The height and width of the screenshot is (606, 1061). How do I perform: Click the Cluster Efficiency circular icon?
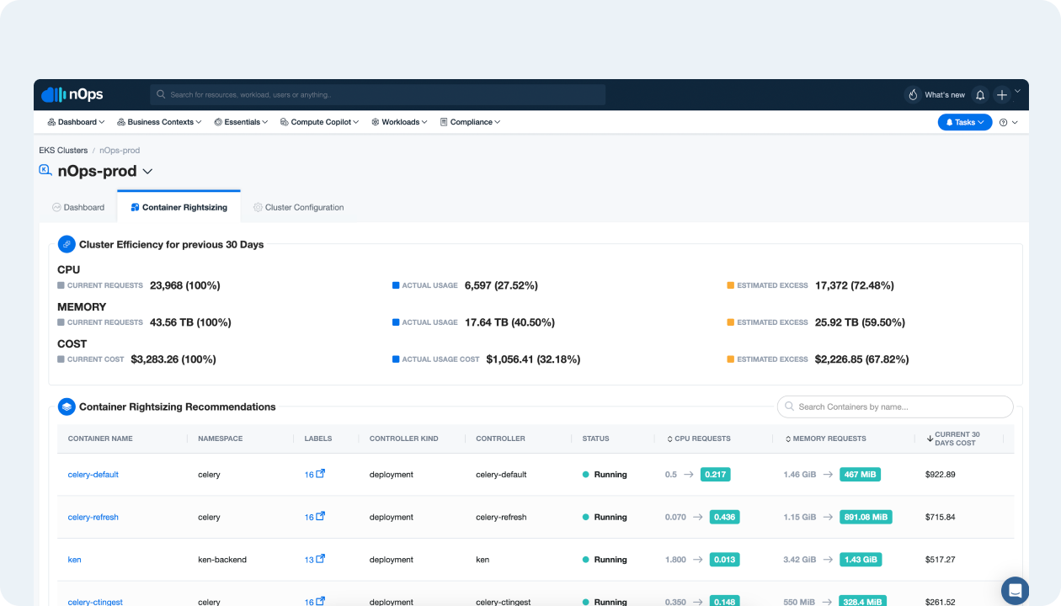[67, 244]
